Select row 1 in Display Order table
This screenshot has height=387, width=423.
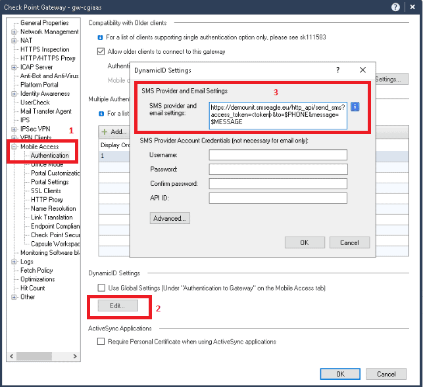pos(114,156)
